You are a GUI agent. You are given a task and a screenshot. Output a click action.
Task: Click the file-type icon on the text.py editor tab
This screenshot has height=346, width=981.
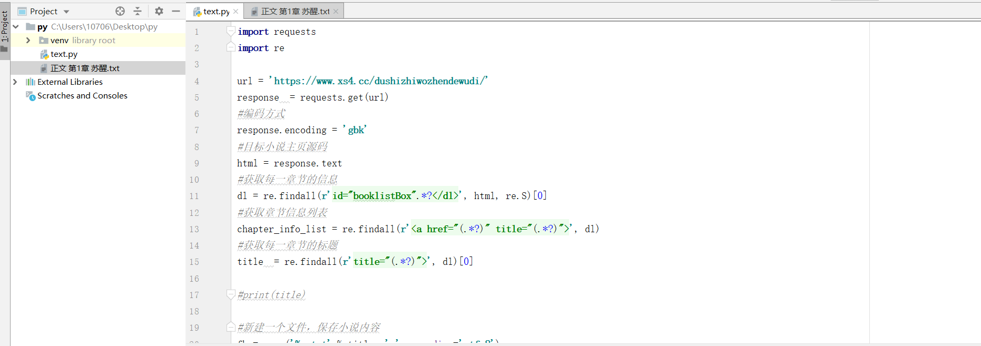point(198,12)
